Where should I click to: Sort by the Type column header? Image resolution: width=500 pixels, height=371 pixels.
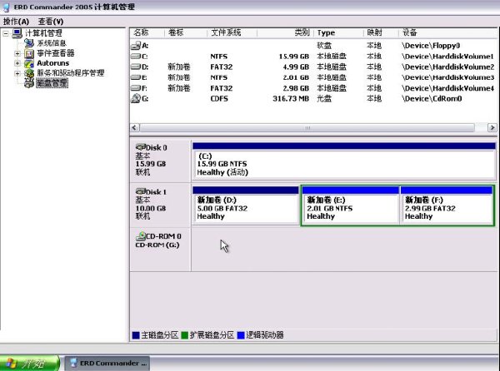pos(338,32)
